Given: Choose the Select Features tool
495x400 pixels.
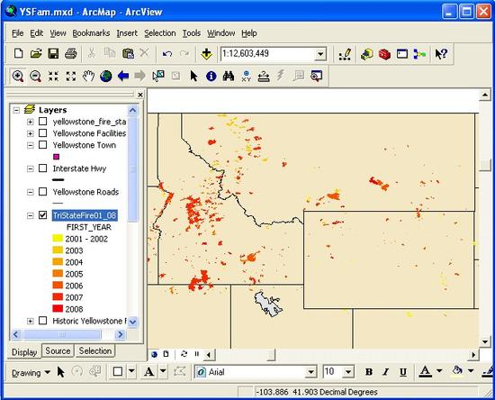Looking at the screenshot, I should pos(158,76).
